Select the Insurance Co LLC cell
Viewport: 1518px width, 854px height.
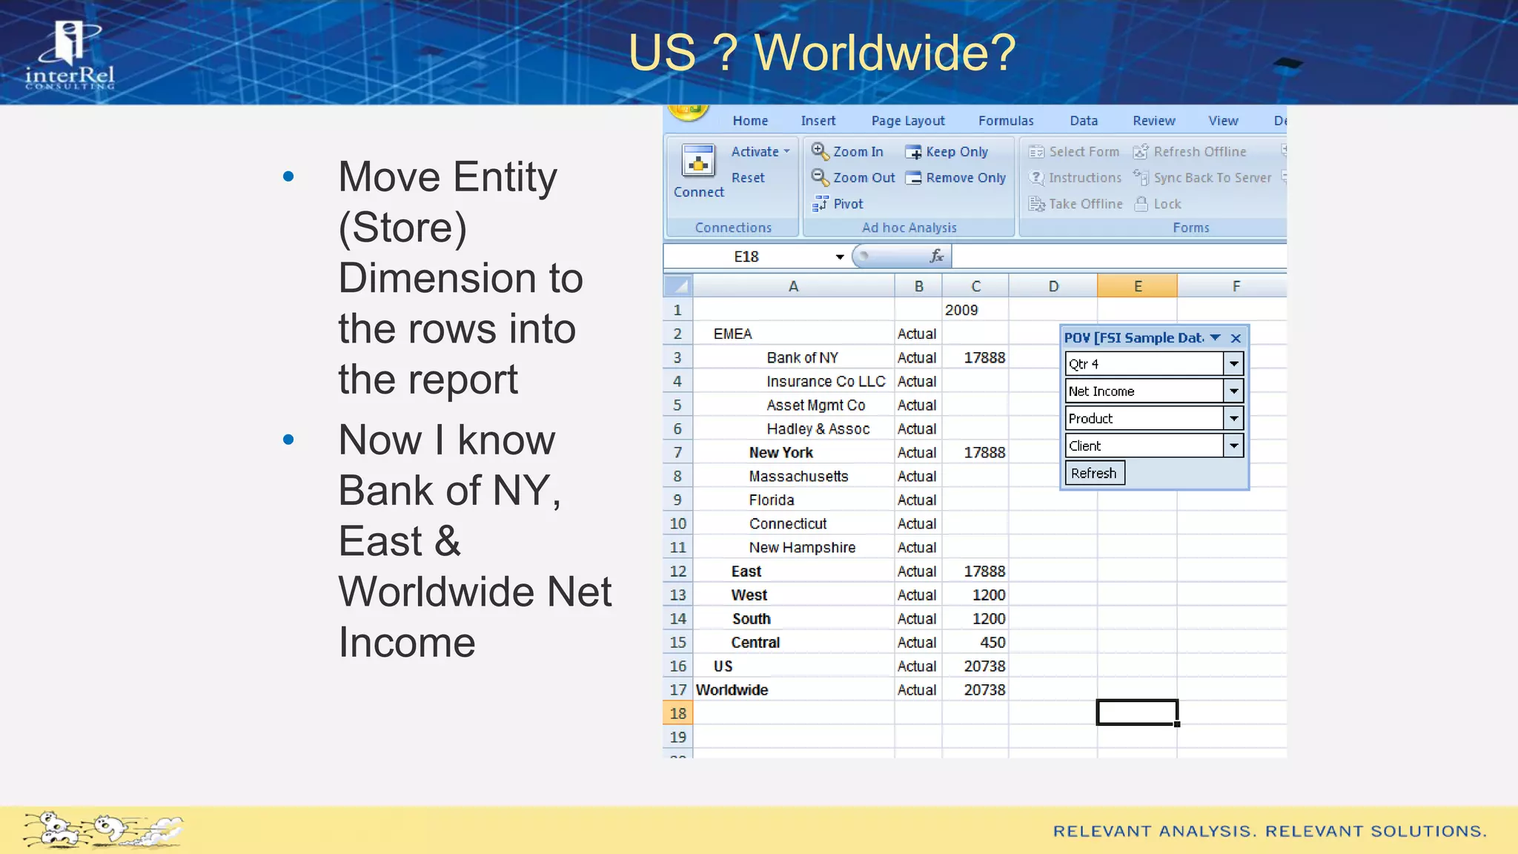[x=793, y=381]
